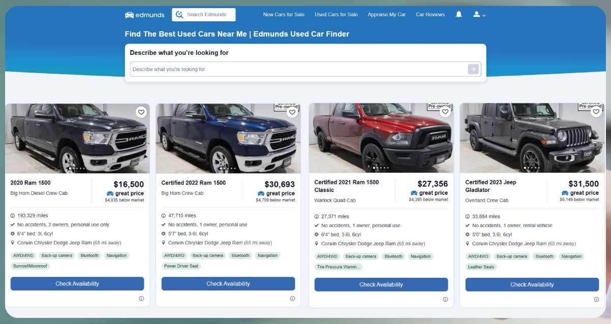Click great price icon under $31,500
Screen dimensions: 611x324
[565, 193]
